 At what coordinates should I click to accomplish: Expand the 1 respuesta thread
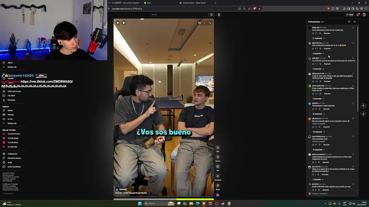pos(318,179)
